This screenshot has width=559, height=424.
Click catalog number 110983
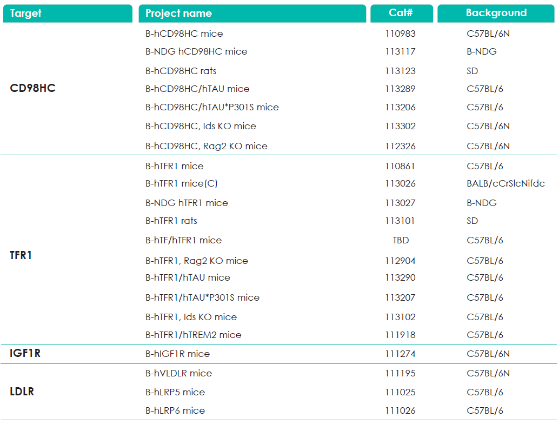[x=401, y=34]
